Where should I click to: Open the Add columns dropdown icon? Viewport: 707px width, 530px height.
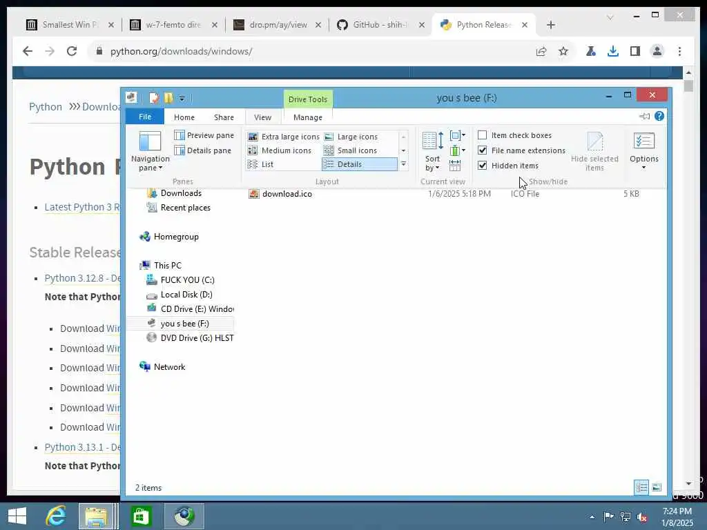click(x=458, y=150)
